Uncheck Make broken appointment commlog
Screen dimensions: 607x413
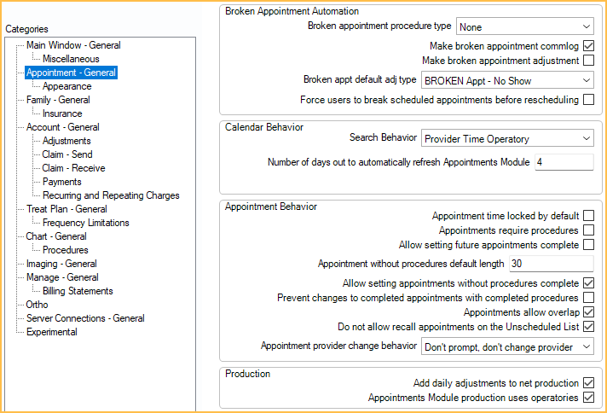(x=588, y=46)
